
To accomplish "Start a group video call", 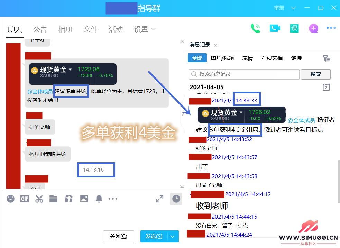I will coord(275,28).
